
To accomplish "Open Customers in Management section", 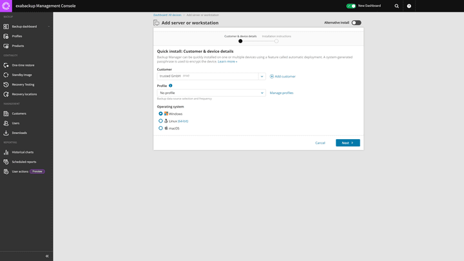I will (x=19, y=113).
